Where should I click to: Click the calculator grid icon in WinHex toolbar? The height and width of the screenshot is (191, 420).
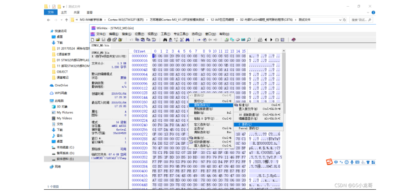(282, 40)
